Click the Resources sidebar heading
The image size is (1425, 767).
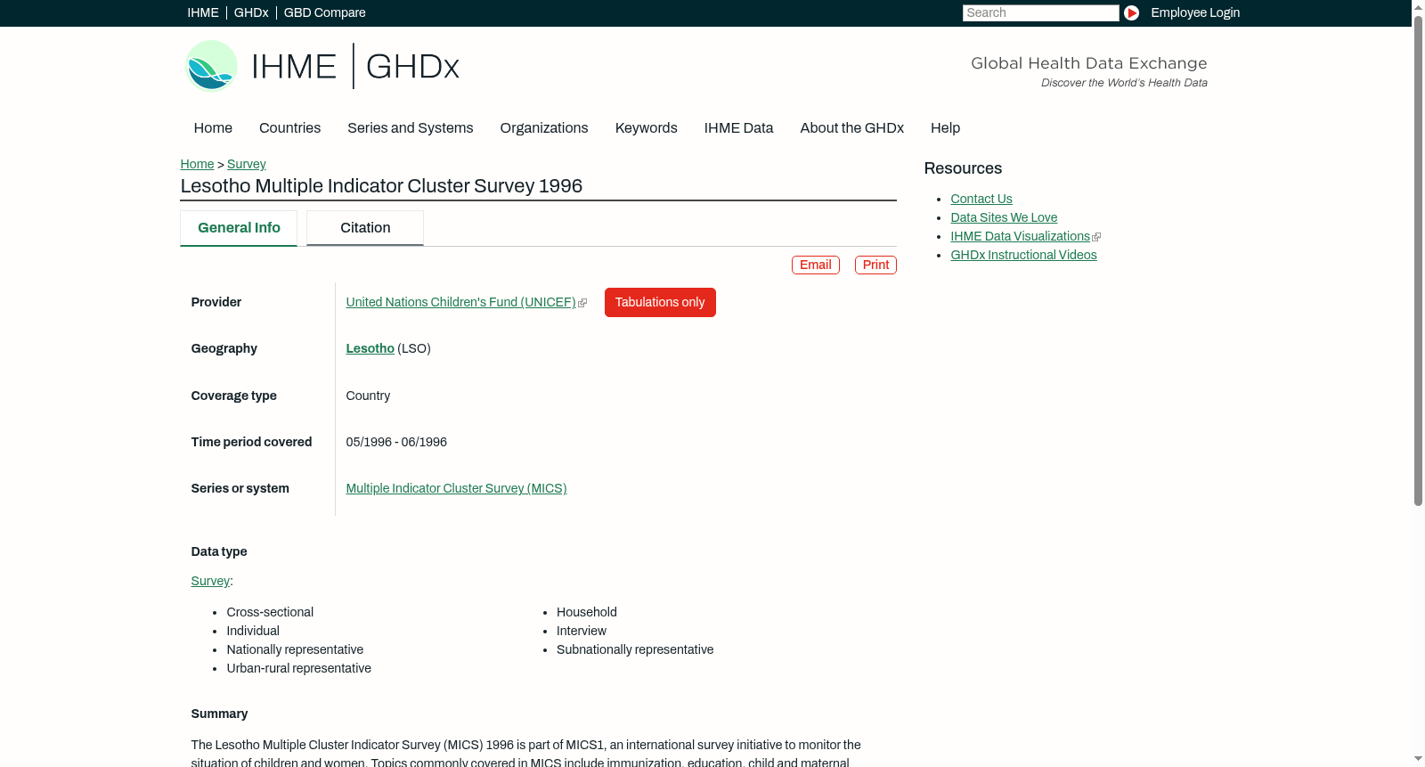[x=963, y=168]
